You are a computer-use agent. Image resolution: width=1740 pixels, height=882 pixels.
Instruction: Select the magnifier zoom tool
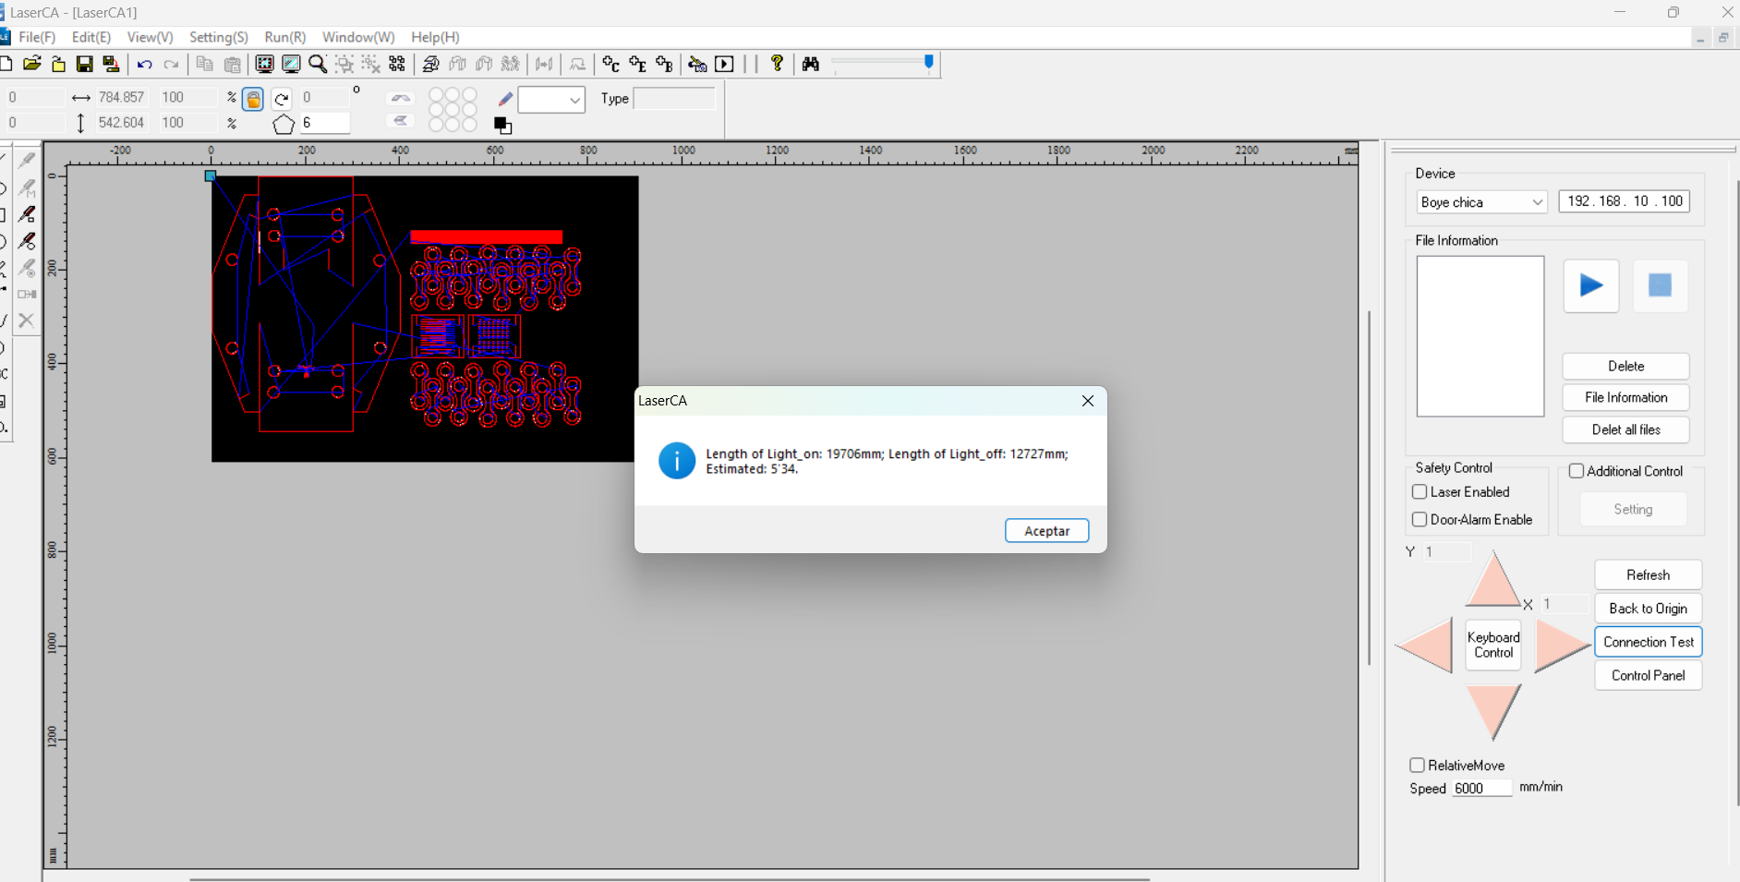click(x=318, y=64)
